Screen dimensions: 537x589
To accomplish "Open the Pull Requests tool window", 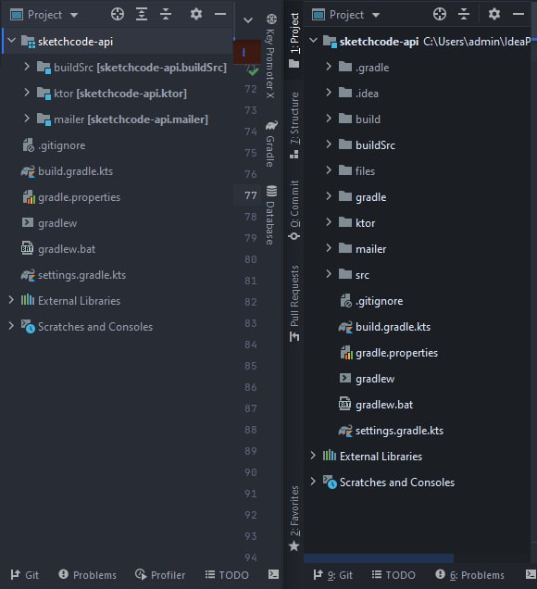I will 294,304.
